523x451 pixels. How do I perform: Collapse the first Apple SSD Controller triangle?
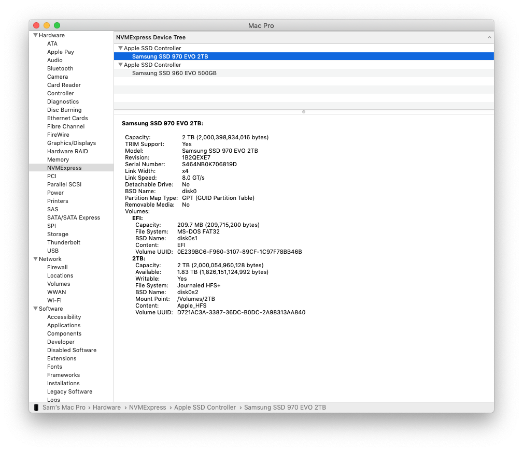tap(120, 48)
